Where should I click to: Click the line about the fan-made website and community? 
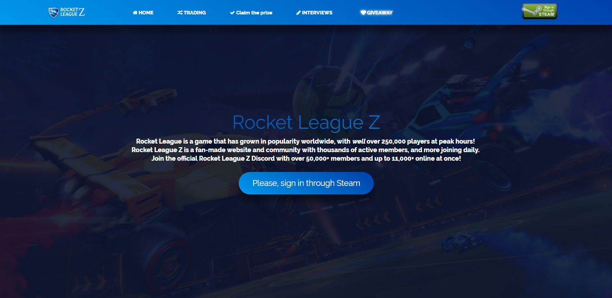coord(306,150)
